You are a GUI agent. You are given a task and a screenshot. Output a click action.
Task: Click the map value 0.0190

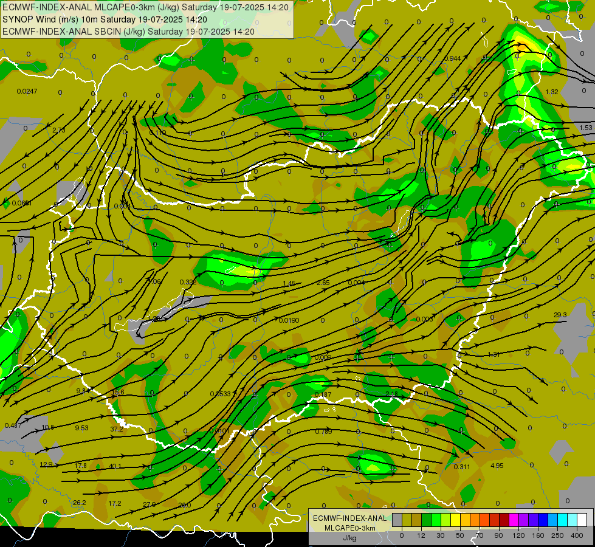(289, 320)
